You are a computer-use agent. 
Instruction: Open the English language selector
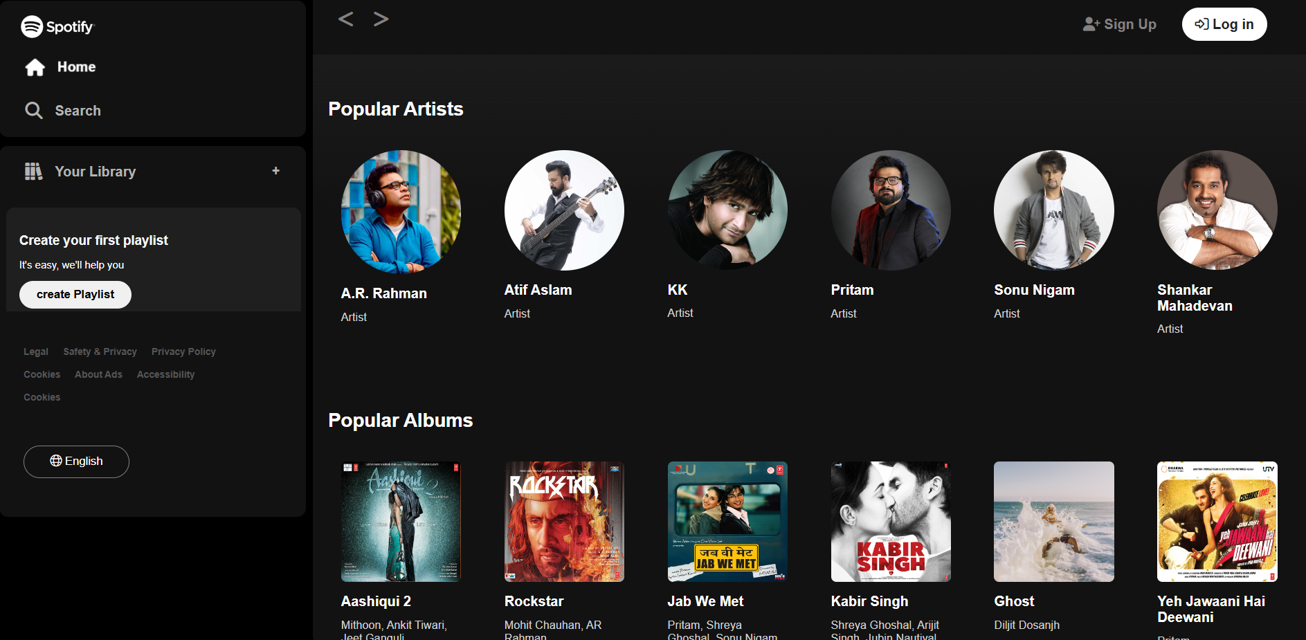click(x=76, y=461)
